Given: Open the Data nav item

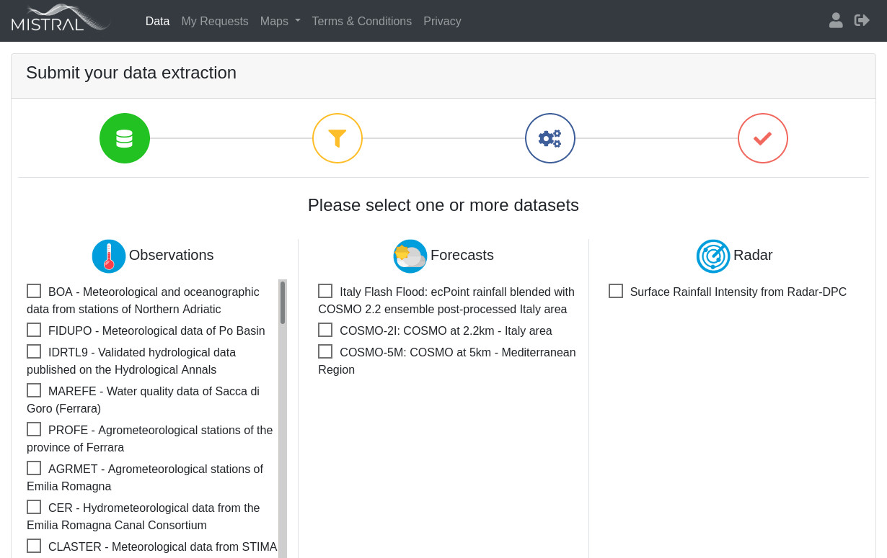Looking at the screenshot, I should pyautogui.click(x=157, y=22).
